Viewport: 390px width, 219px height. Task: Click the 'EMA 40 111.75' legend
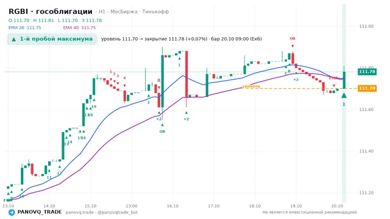coord(79,28)
